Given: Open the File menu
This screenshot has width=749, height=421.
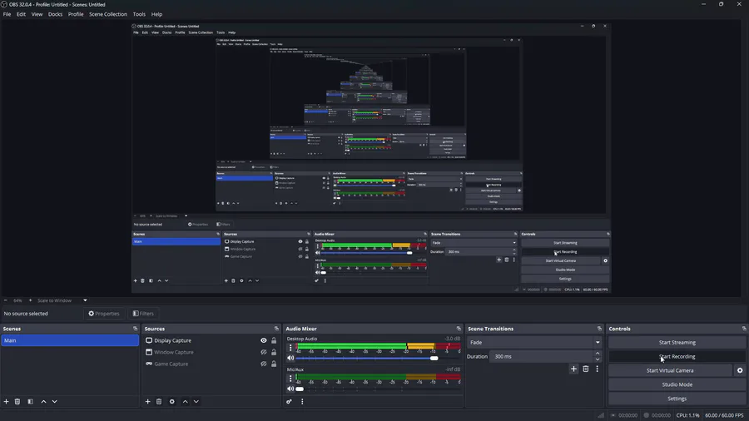Looking at the screenshot, I should (7, 14).
